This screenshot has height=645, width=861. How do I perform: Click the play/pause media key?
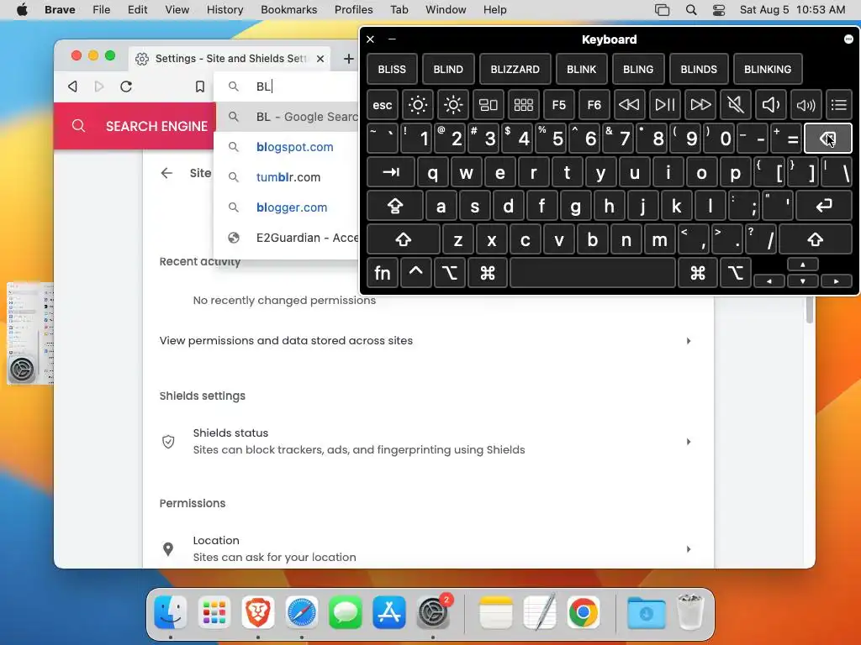[x=664, y=105]
